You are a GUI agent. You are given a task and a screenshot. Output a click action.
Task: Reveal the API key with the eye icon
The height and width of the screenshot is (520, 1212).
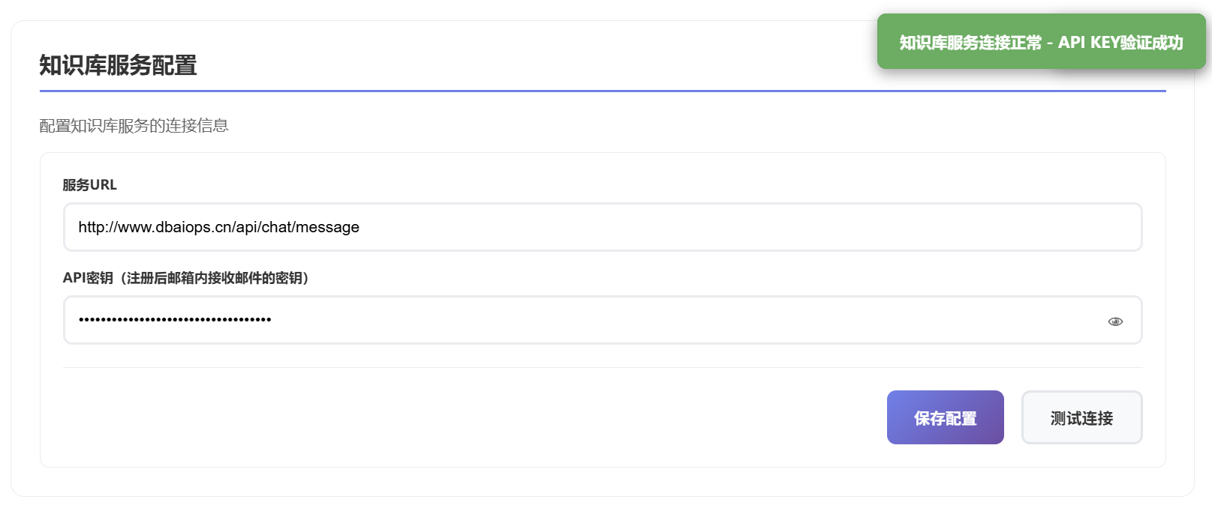click(x=1115, y=321)
